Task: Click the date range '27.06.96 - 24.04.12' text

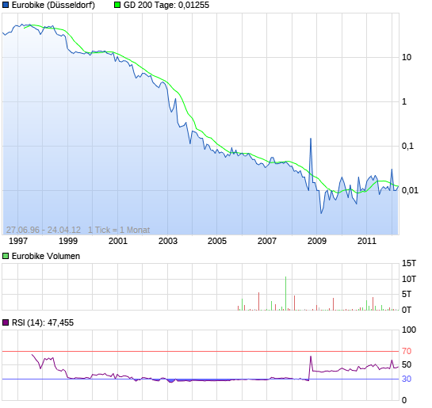Action: [x=44, y=230]
